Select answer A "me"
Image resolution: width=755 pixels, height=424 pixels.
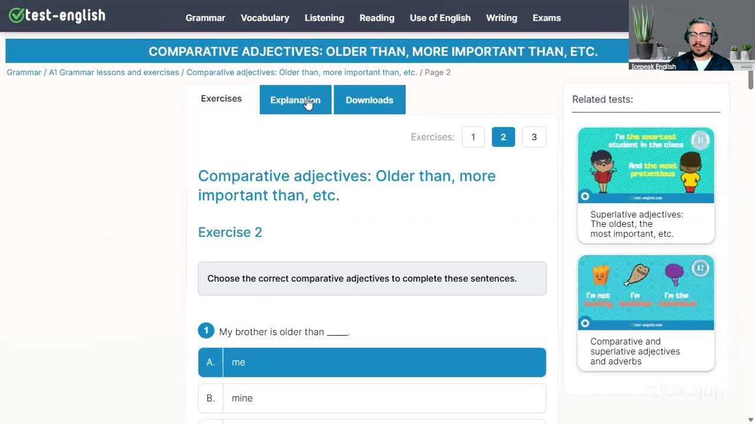[372, 362]
